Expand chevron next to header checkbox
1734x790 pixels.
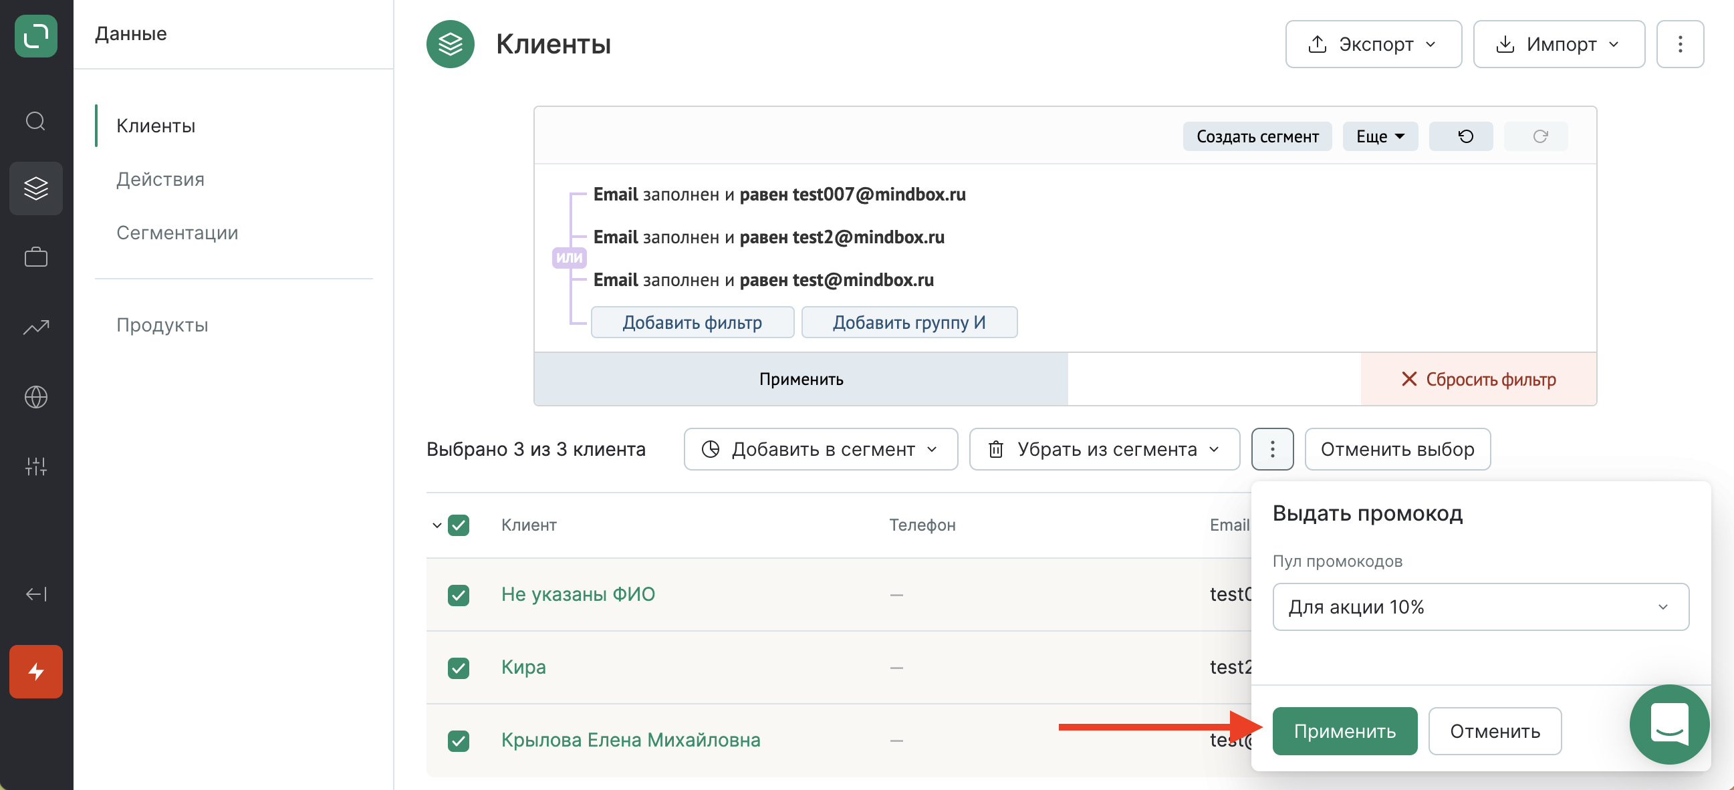[437, 525]
